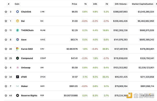This screenshot has width=157, height=101.
Task: Click the Curve DAO rainbow logo
Action: pyautogui.click(x=18, y=49)
